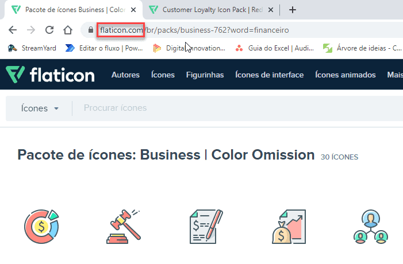Open Ícones animados menu item

346,75
